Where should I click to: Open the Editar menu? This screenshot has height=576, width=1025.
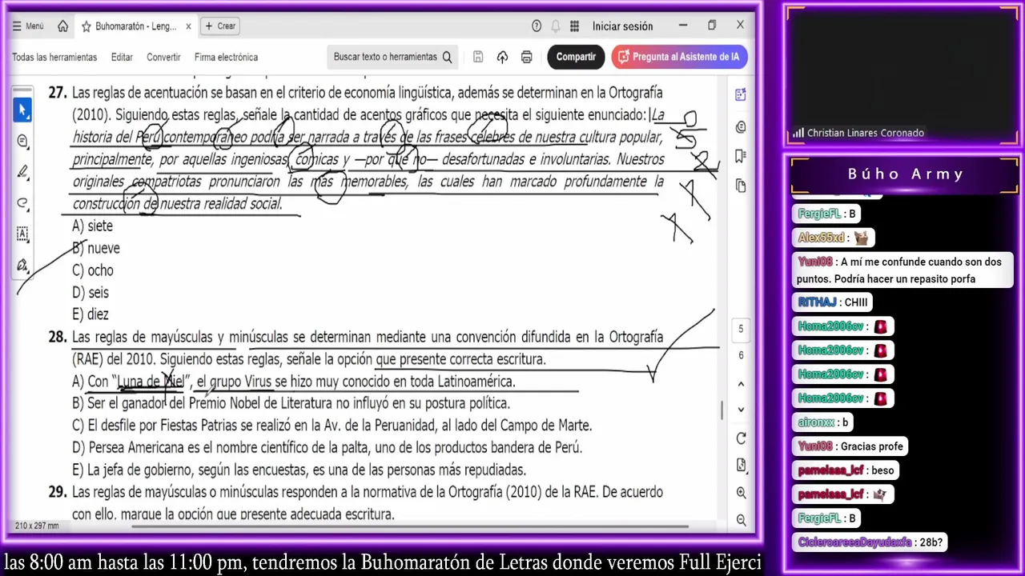(122, 57)
